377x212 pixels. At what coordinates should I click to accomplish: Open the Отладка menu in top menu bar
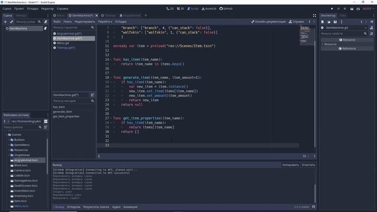[32, 9]
